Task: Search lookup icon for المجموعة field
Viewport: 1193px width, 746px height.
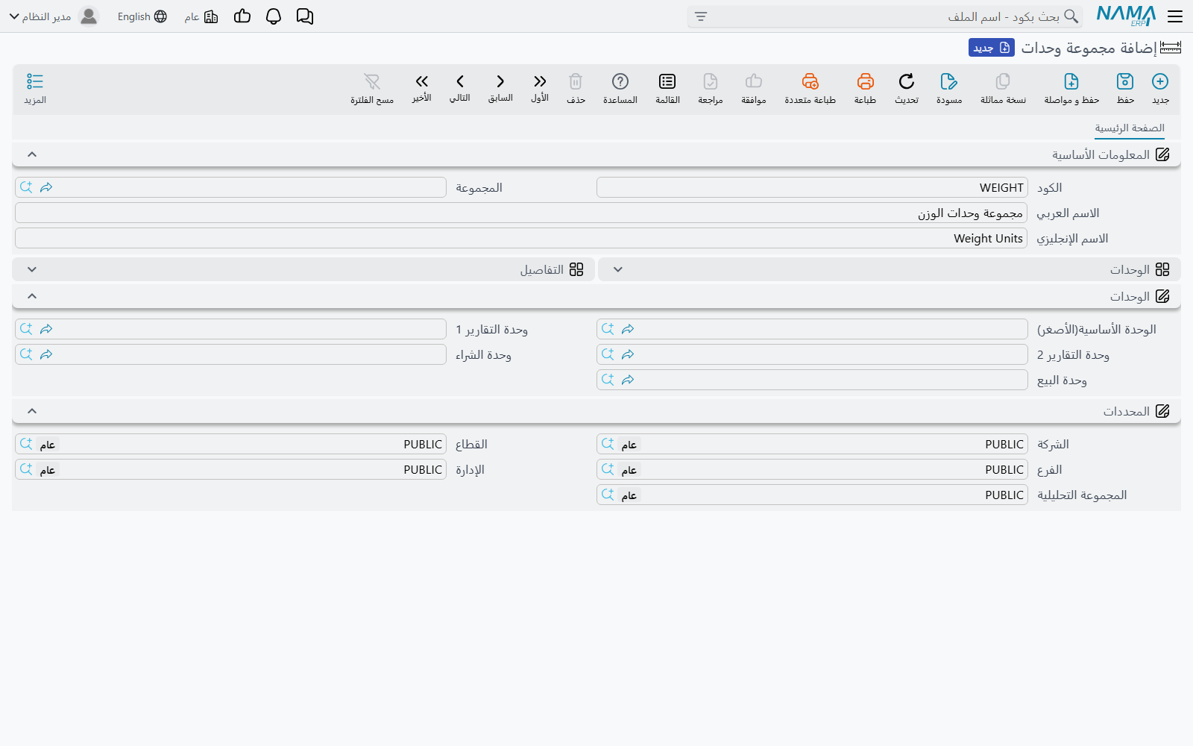Action: pyautogui.click(x=26, y=187)
